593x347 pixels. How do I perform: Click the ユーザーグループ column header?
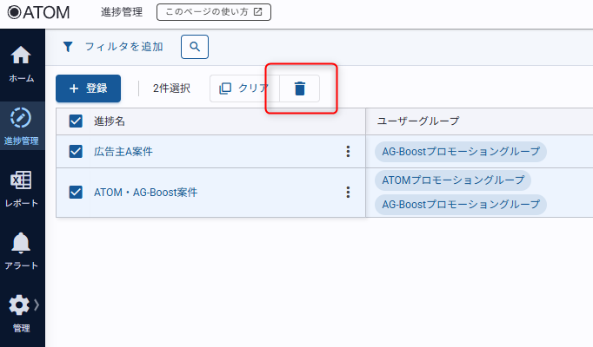[418, 121]
